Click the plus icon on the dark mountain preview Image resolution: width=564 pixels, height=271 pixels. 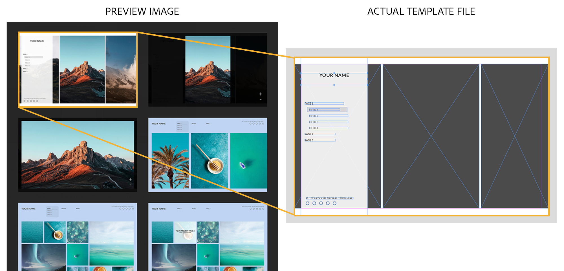tap(260, 94)
